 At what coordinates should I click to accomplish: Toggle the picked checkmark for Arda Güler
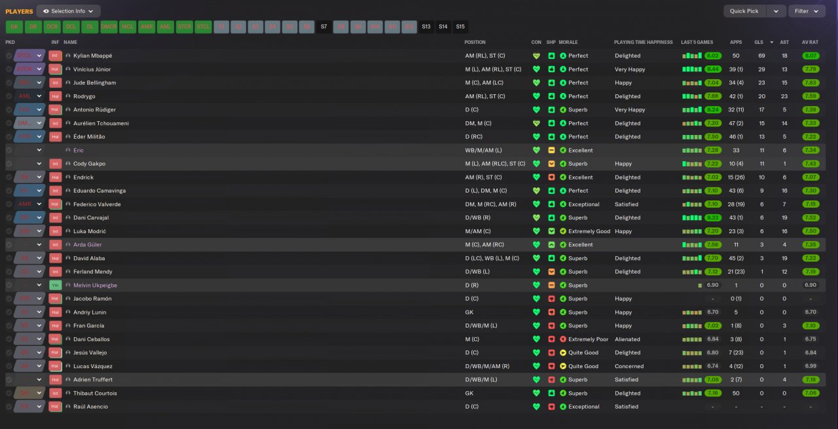(9, 245)
